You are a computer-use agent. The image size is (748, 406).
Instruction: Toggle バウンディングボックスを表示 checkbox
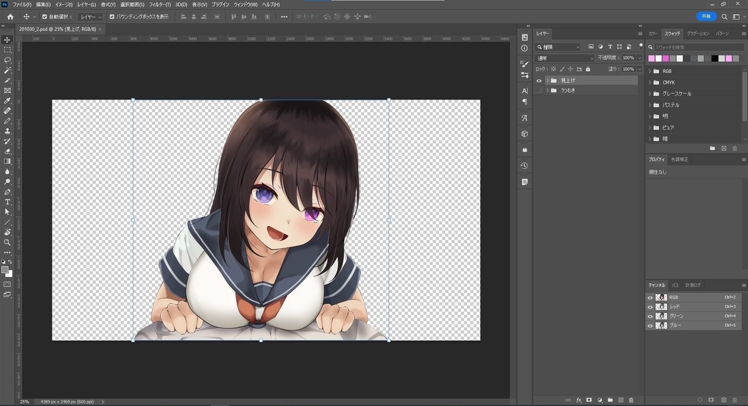[112, 17]
